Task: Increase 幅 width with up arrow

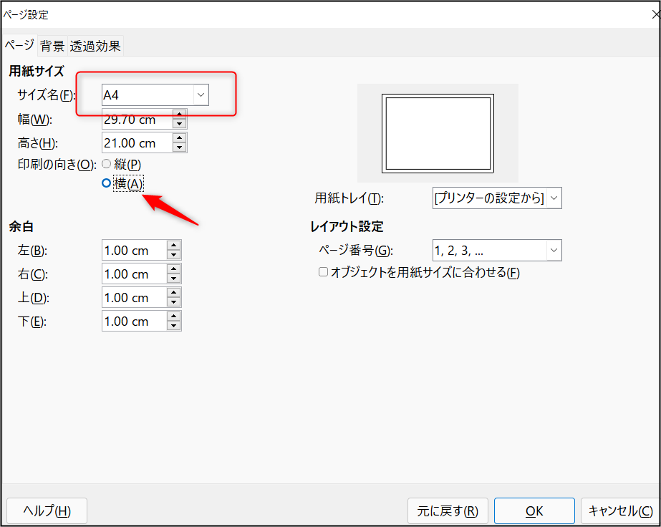Action: [x=180, y=115]
